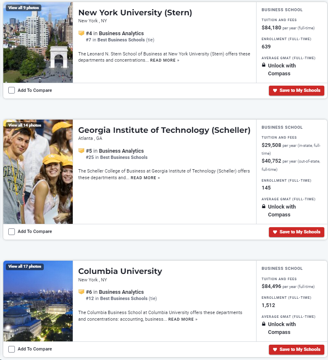This screenshot has height=360, width=328.
Task: Save Columbia University to My Schools
Action: click(296, 349)
